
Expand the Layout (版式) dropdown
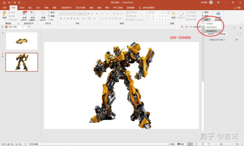(52, 12)
